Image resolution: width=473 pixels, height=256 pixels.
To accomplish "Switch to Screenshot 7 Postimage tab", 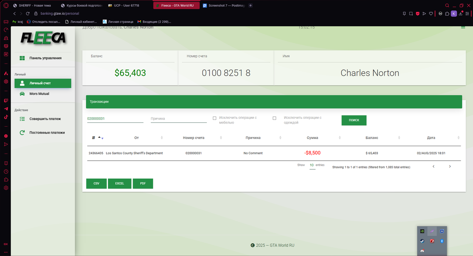I will tap(223, 6).
